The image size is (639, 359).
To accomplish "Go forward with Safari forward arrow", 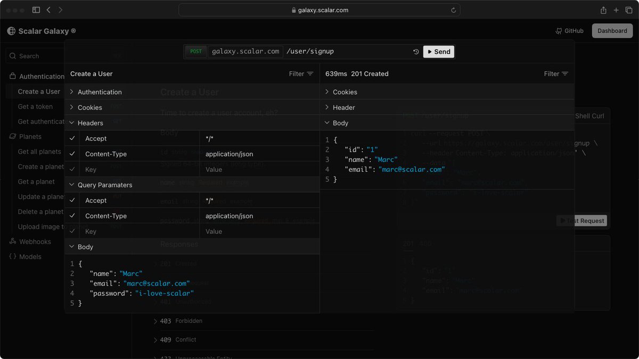I will click(60, 10).
